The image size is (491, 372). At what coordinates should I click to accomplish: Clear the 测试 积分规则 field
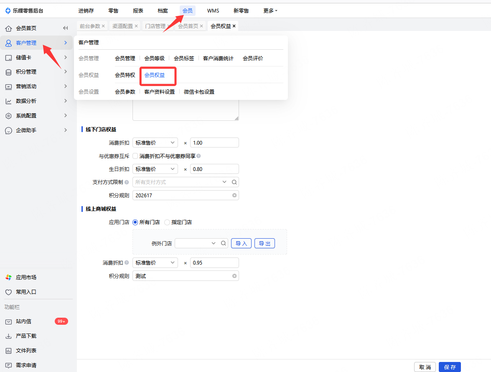pyautogui.click(x=234, y=276)
